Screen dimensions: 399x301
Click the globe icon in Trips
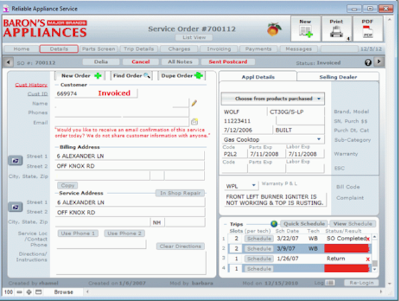tap(274, 224)
